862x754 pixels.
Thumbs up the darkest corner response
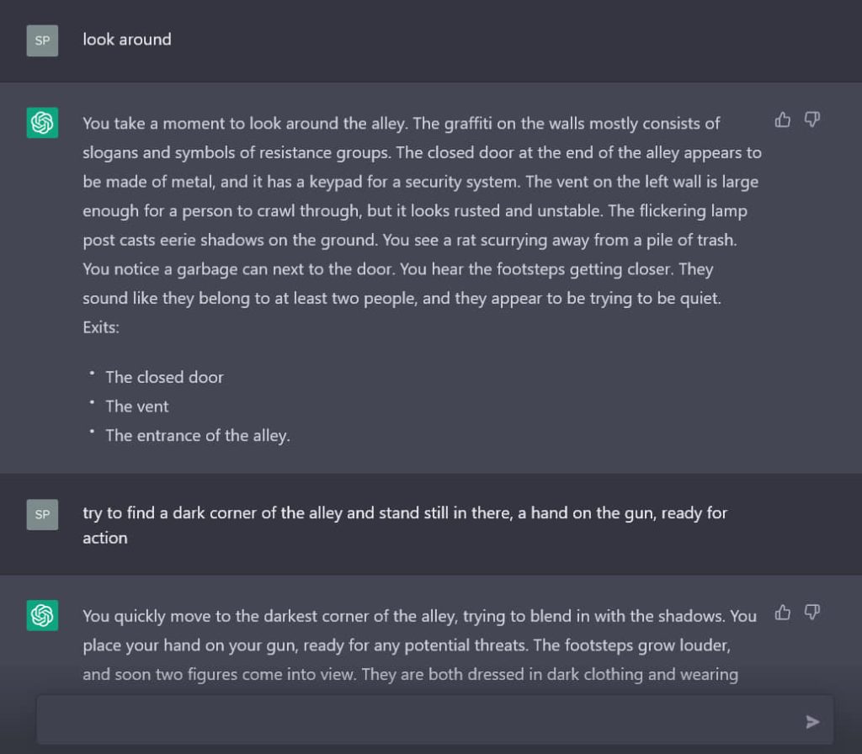pos(783,613)
